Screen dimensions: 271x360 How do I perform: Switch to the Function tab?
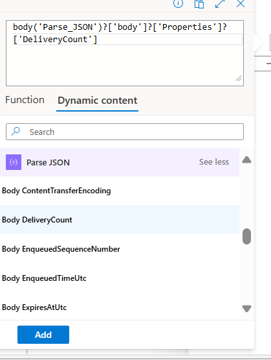pos(25,100)
